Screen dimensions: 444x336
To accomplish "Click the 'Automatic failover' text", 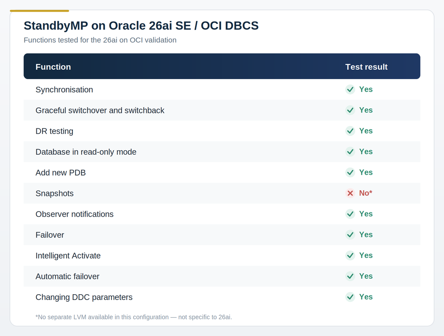I will [x=67, y=276].
